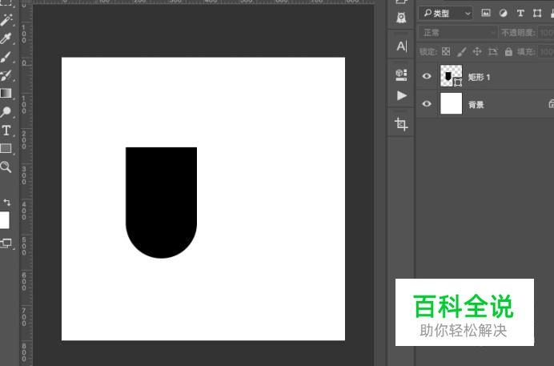Filter layers by shape layers icon
554x366 pixels.
pyautogui.click(x=537, y=14)
